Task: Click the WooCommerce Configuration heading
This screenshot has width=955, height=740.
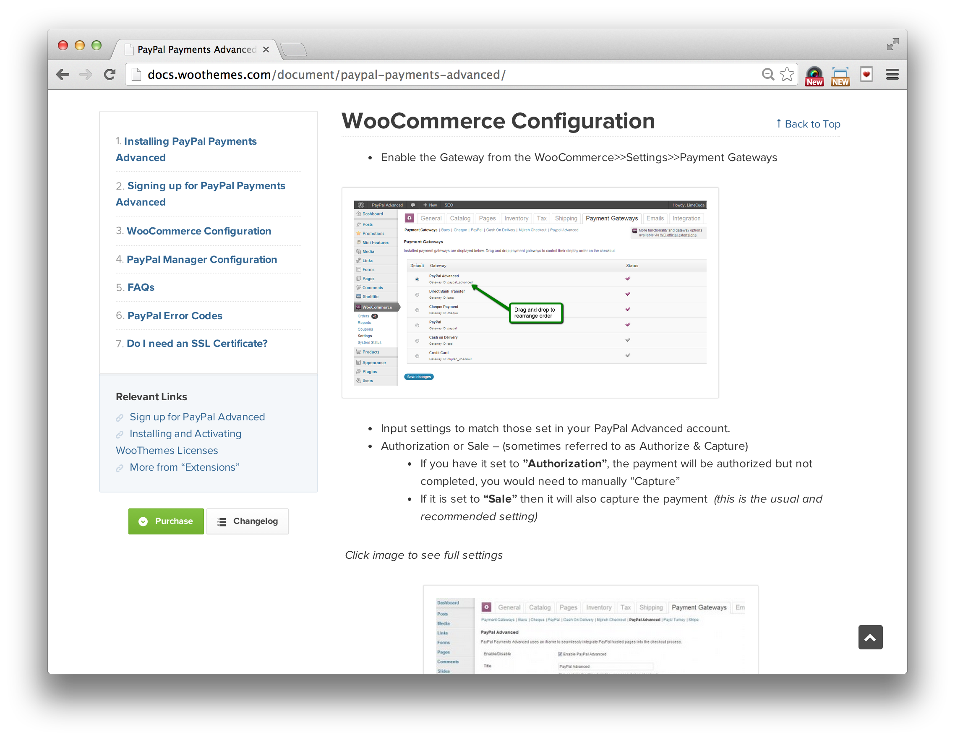Action: click(498, 121)
